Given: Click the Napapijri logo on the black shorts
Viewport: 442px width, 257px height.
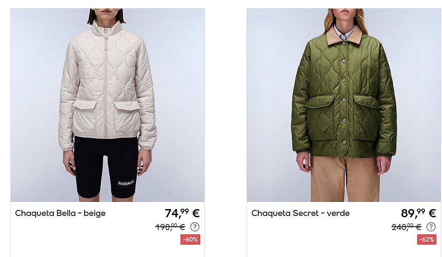Looking at the screenshot, I should click(x=126, y=183).
